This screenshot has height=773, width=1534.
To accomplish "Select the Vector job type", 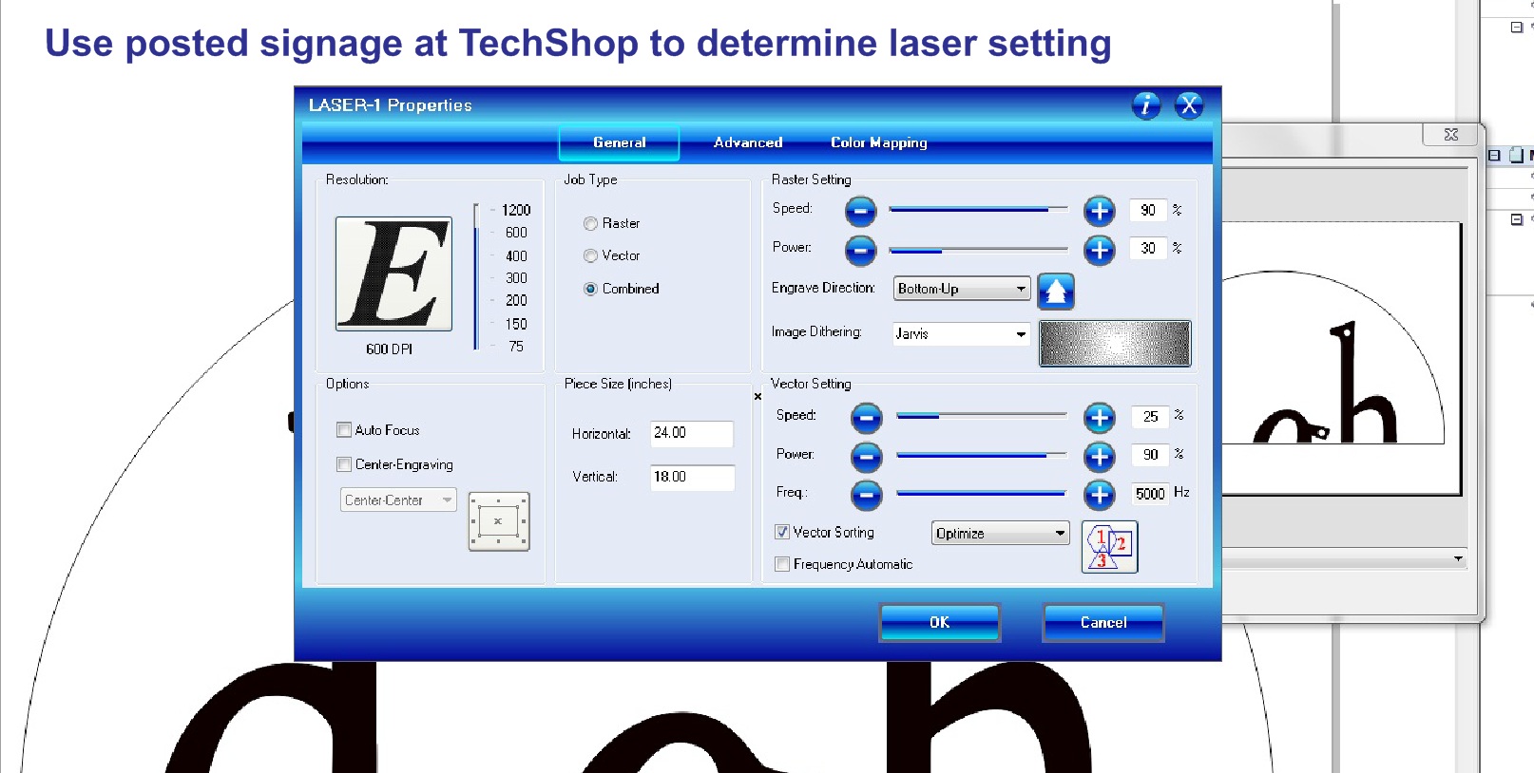I will (x=590, y=256).
